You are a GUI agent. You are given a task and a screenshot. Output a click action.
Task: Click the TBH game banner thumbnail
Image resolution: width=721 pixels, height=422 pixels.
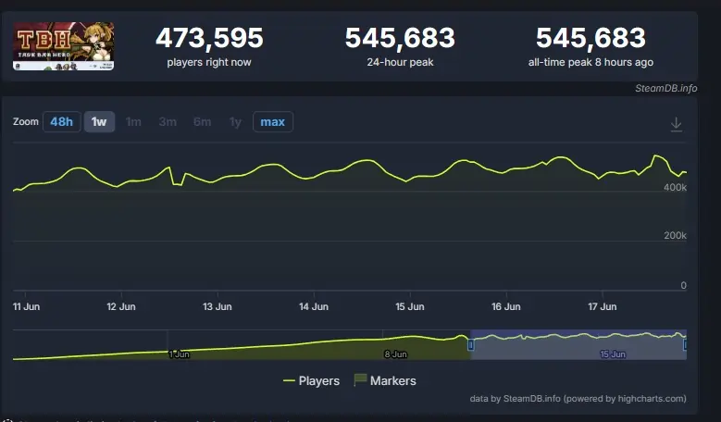click(x=64, y=46)
